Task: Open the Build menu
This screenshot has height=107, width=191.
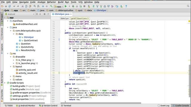Action: click(61, 2)
